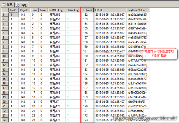Click the cell 商品153
Image resolution: width=179 pixels, height=123 pixels.
click(x=56, y=19)
